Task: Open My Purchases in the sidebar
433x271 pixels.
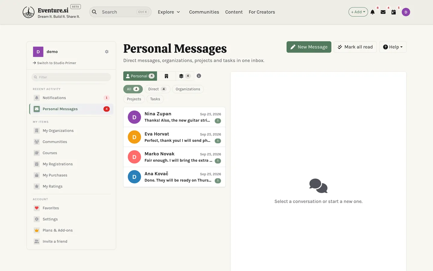Action: pyautogui.click(x=71, y=175)
